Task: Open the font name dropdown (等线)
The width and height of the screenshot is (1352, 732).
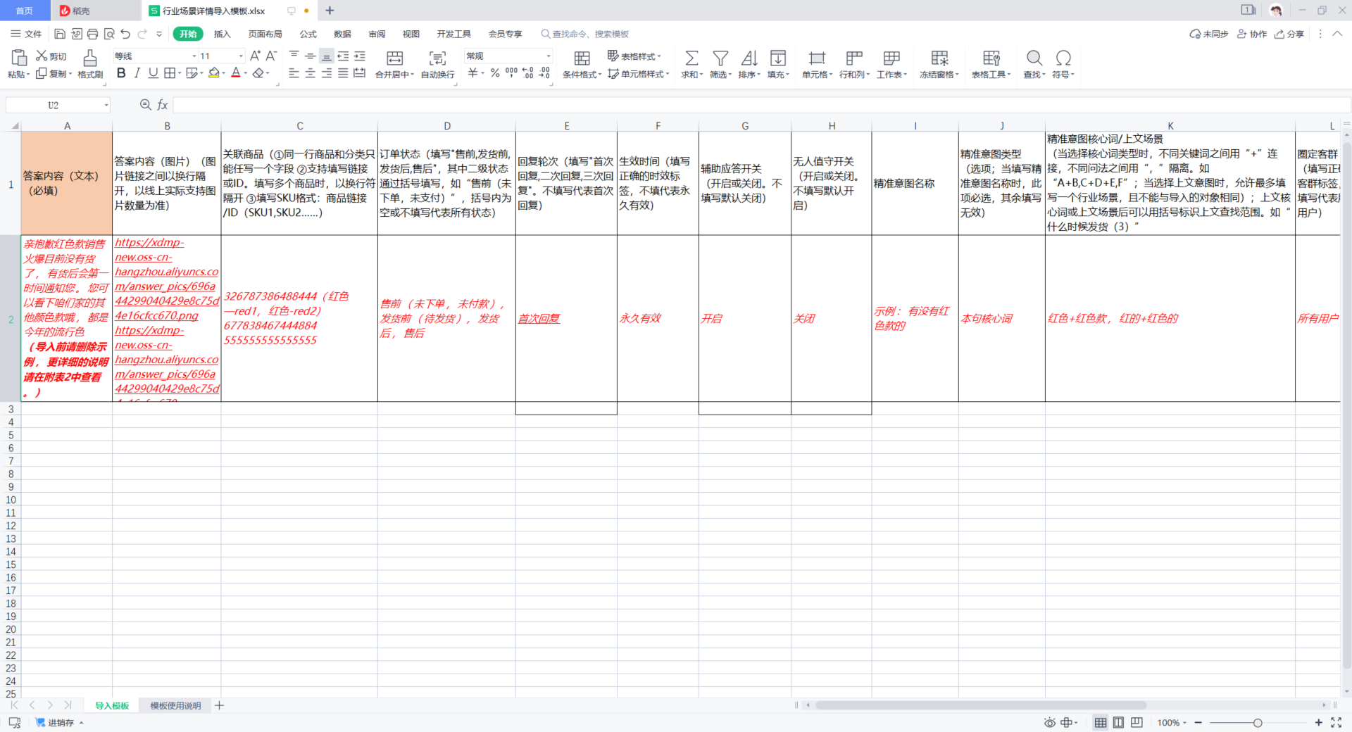Action: (x=194, y=56)
